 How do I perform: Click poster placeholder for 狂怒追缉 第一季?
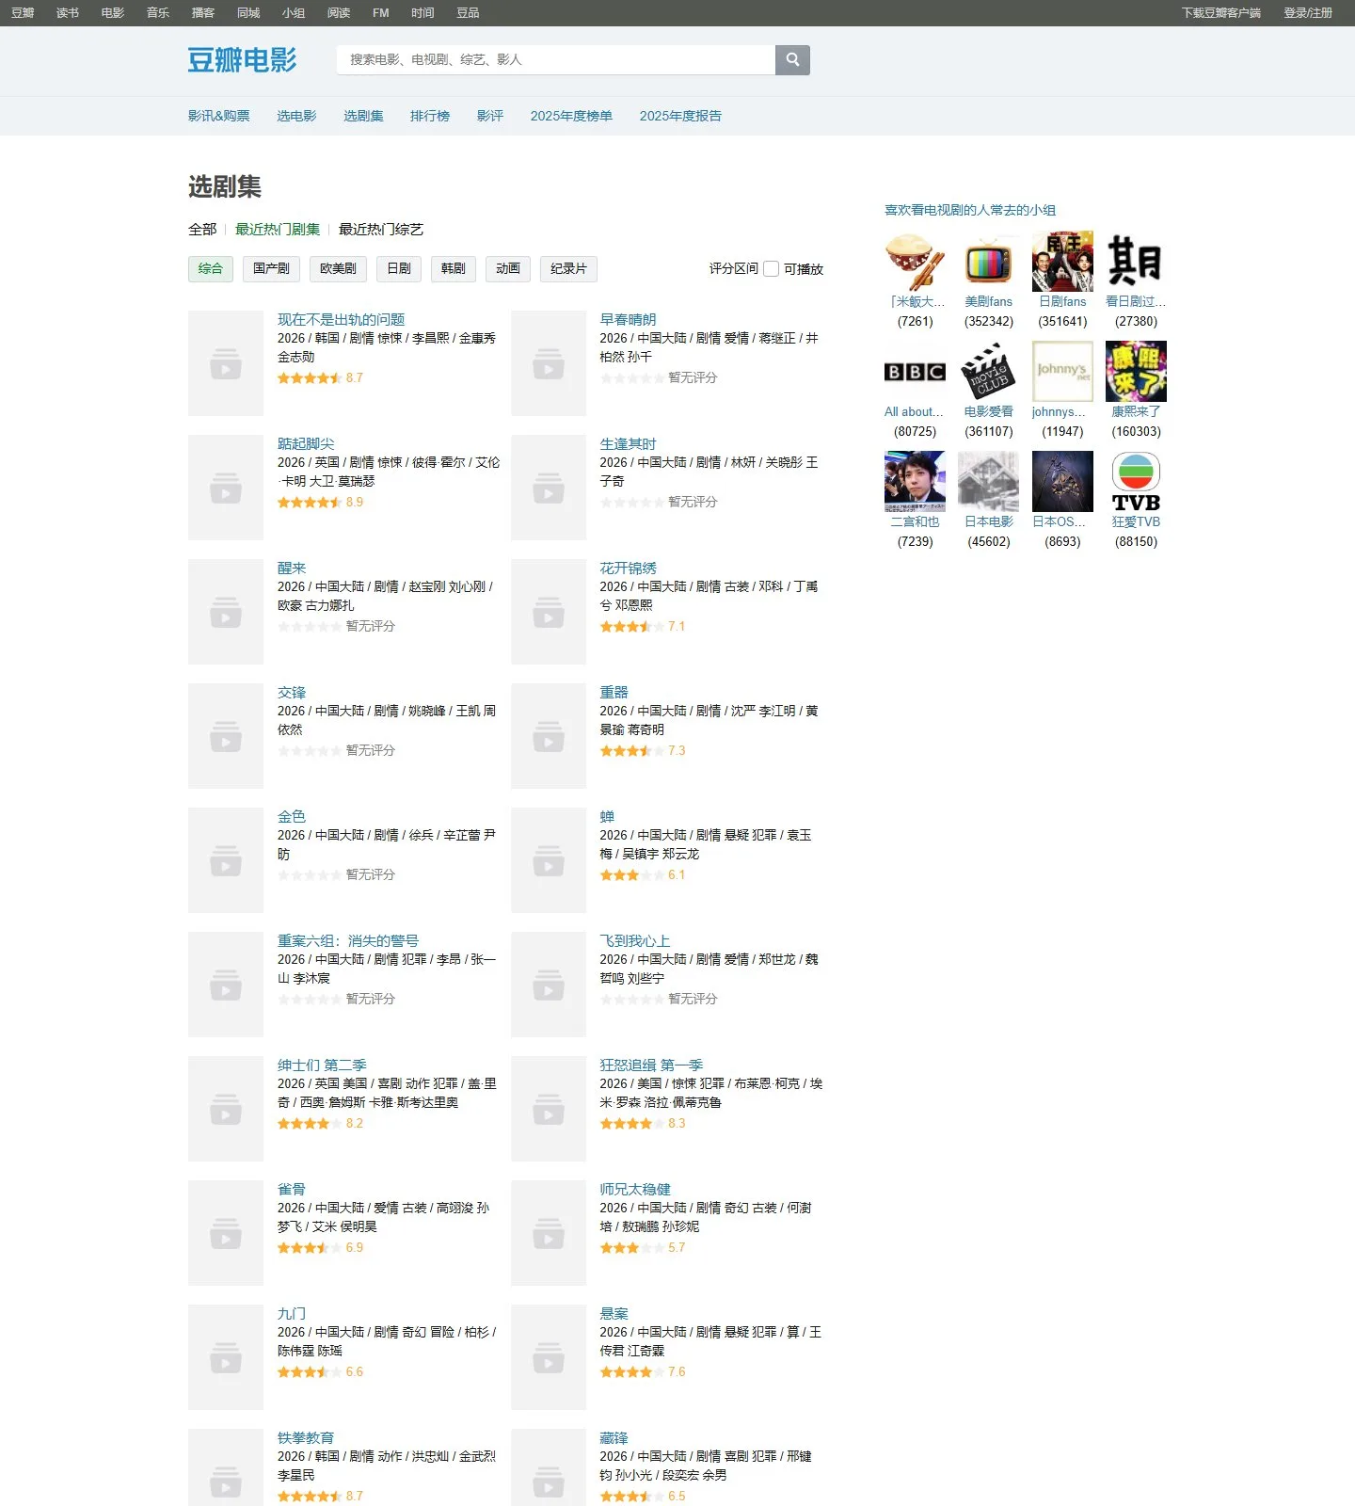(x=549, y=1109)
